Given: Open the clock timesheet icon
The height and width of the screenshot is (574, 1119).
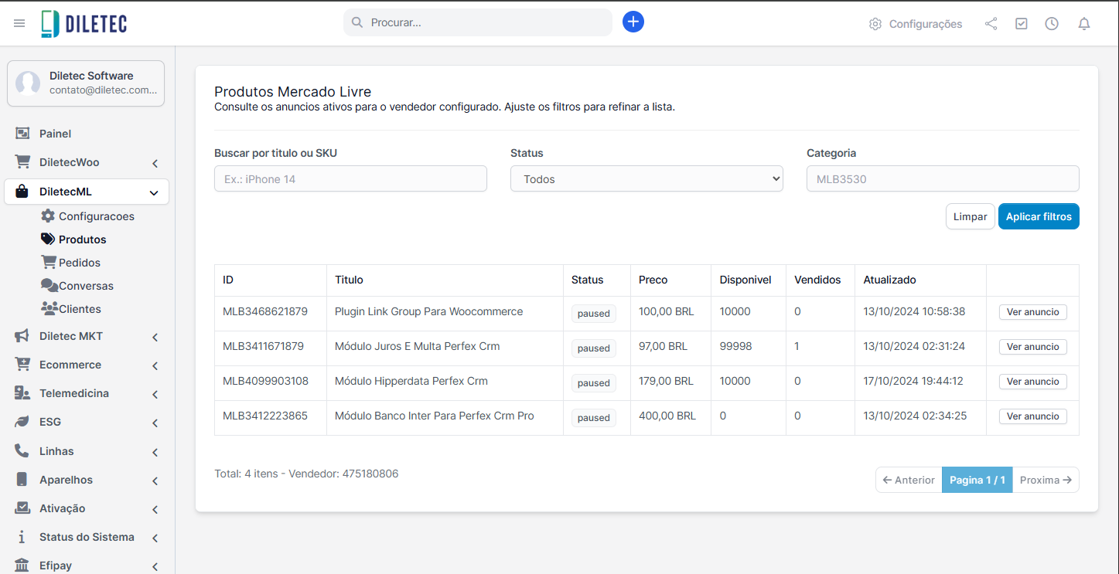Looking at the screenshot, I should pos(1052,24).
